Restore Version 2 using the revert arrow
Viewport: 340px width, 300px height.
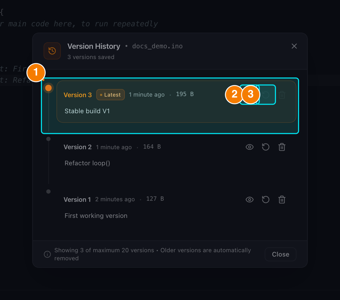pos(266,147)
